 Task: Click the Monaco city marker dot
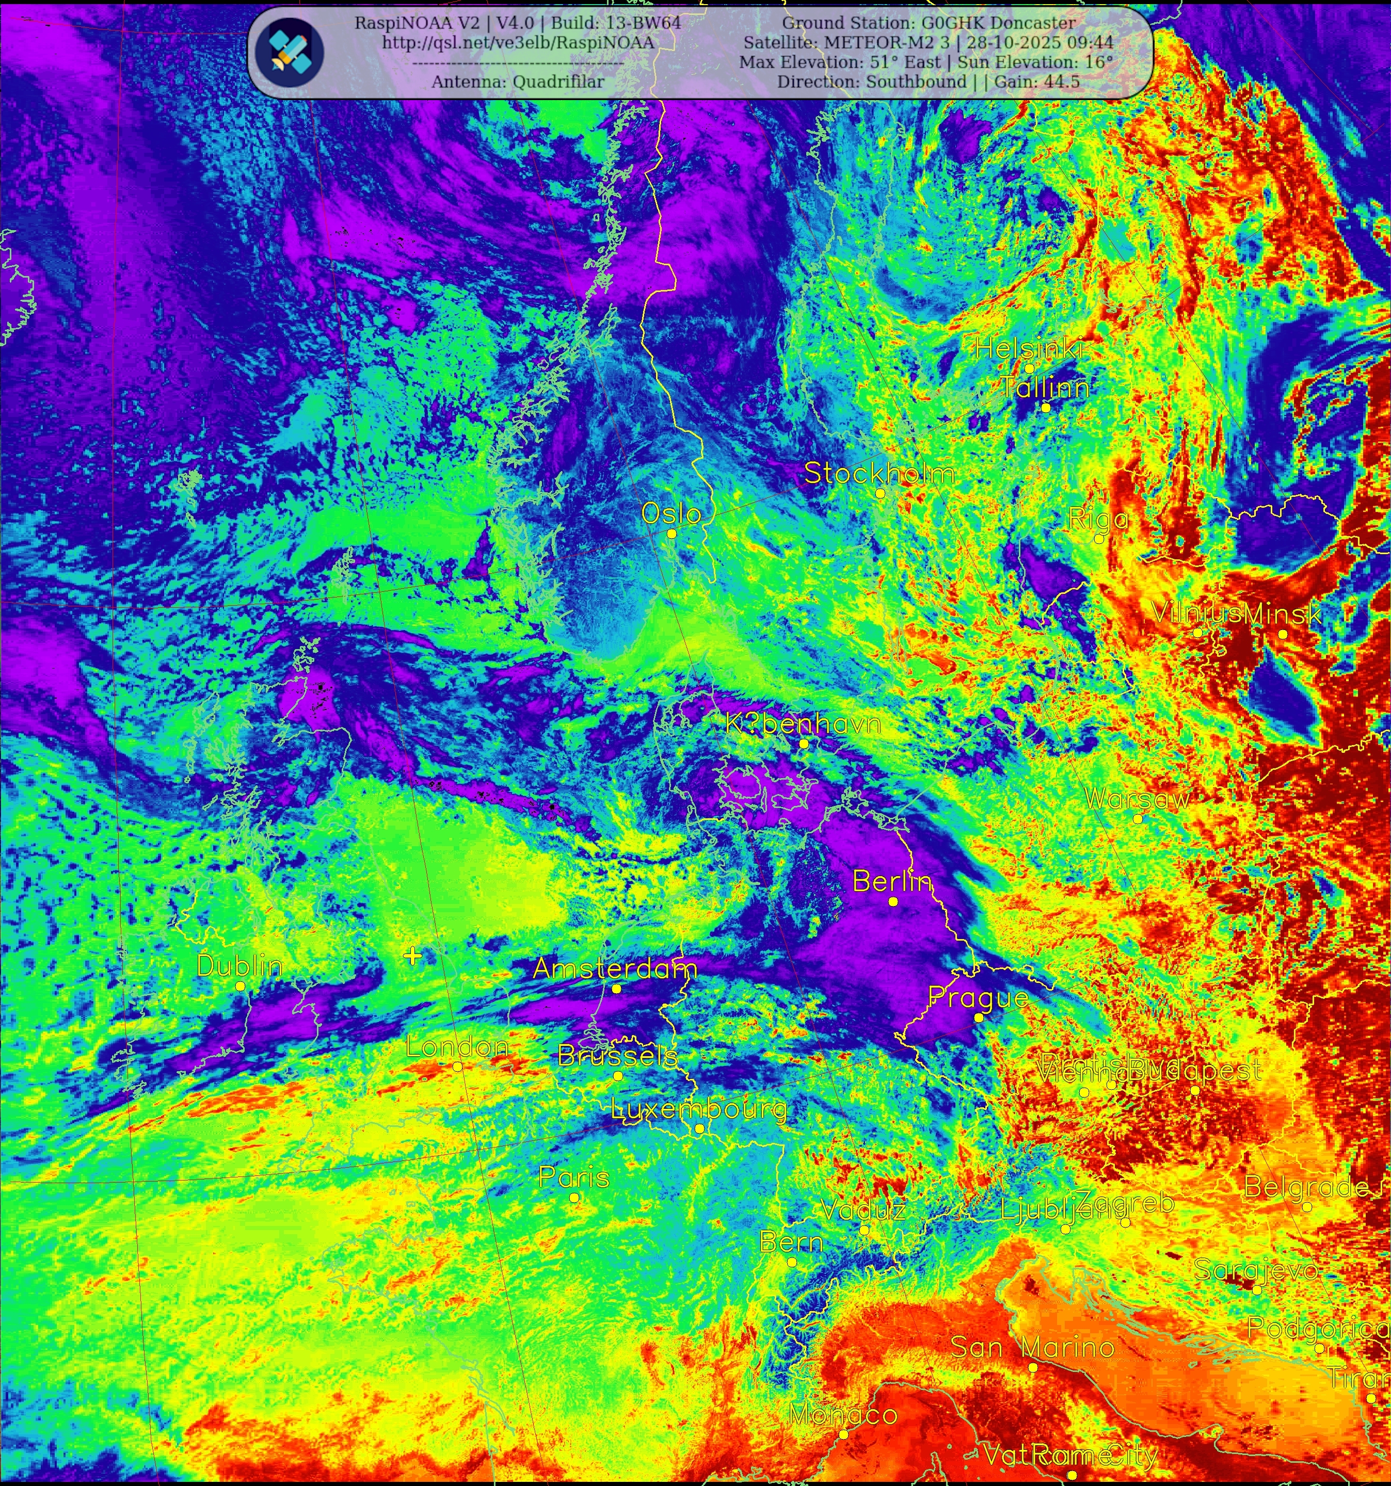[x=843, y=1434]
